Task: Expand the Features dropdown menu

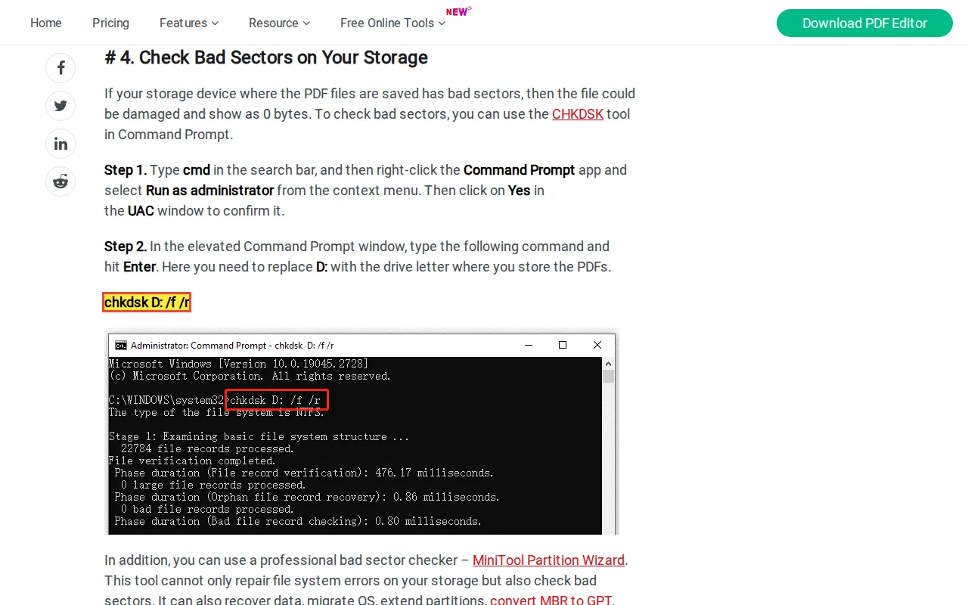Action: pyautogui.click(x=188, y=23)
